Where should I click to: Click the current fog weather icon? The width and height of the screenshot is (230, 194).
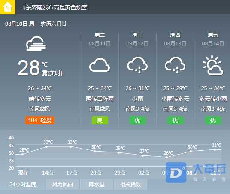pos(36,43)
